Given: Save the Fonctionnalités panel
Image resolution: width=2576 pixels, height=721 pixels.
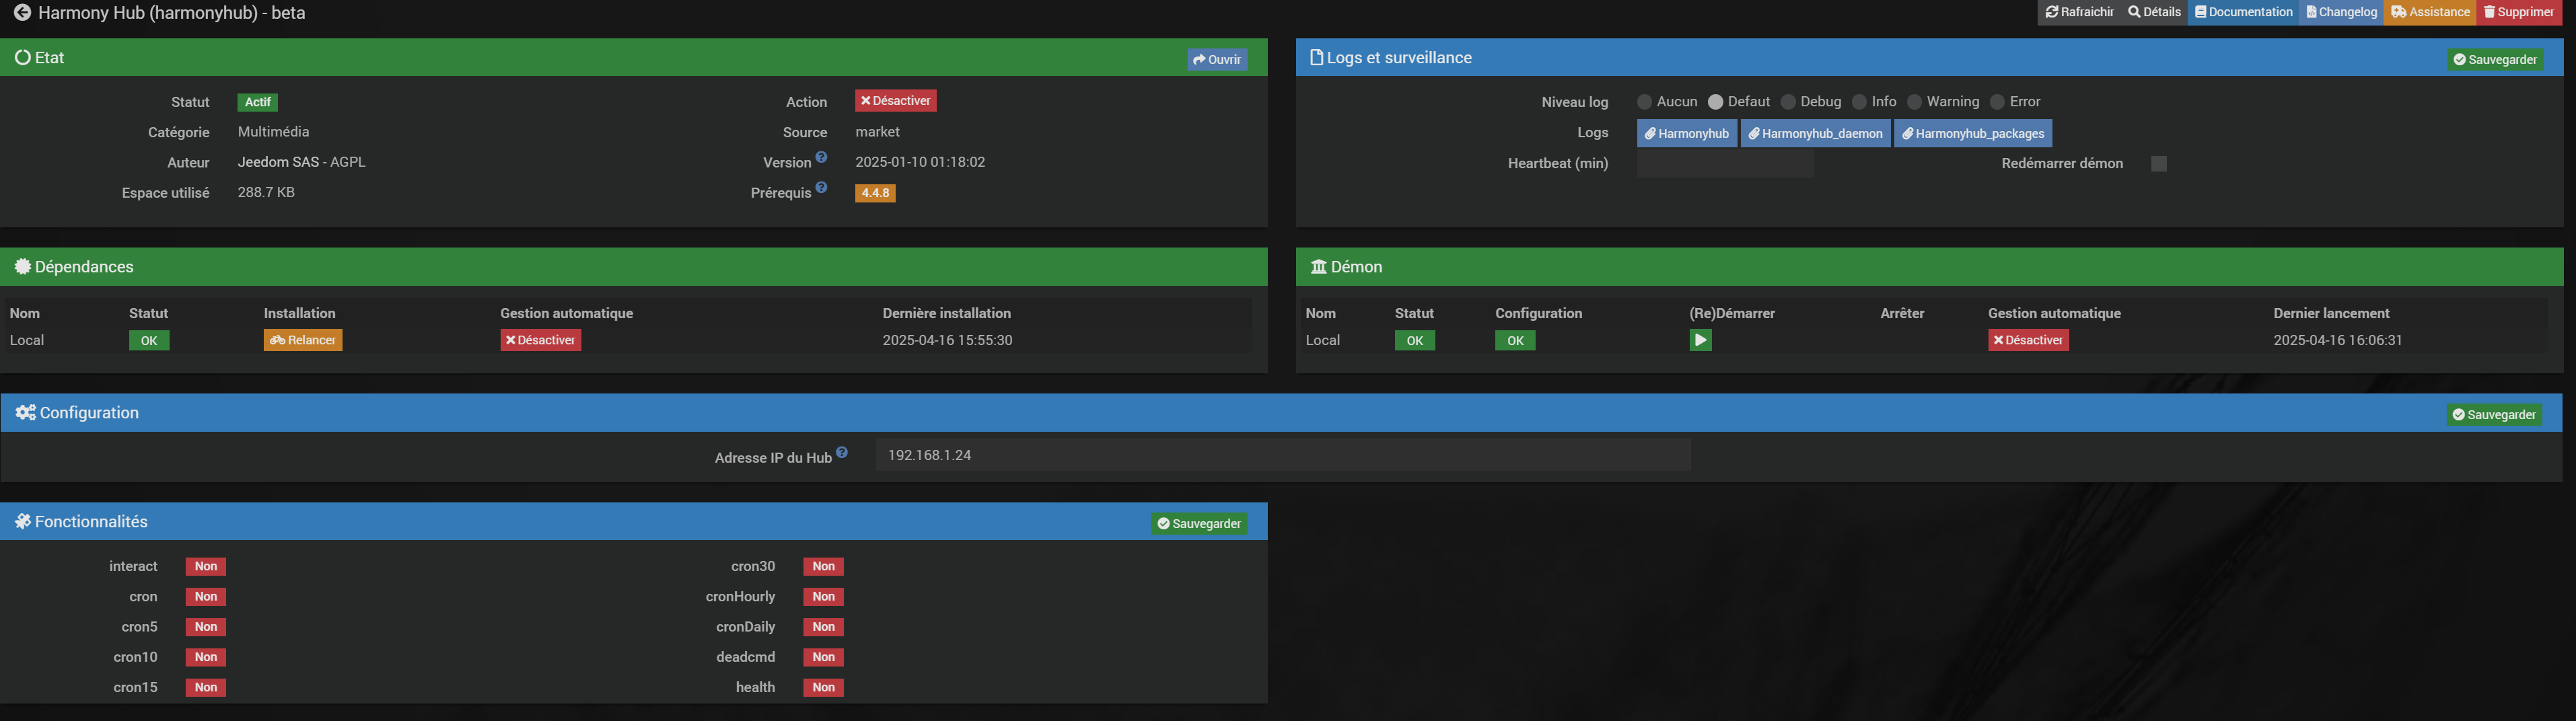Looking at the screenshot, I should point(1199,523).
